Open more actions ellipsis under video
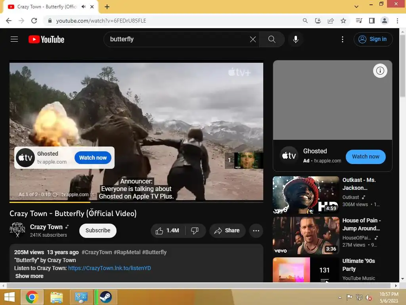 pos(256,231)
